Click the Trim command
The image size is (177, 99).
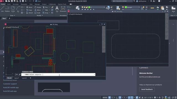[x=45, y=7]
